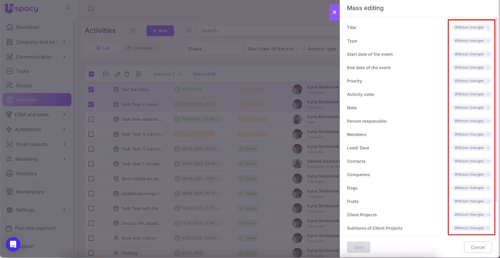Uncheck the Test the tasks checkbox
The image size is (500, 258).
pyautogui.click(x=91, y=90)
